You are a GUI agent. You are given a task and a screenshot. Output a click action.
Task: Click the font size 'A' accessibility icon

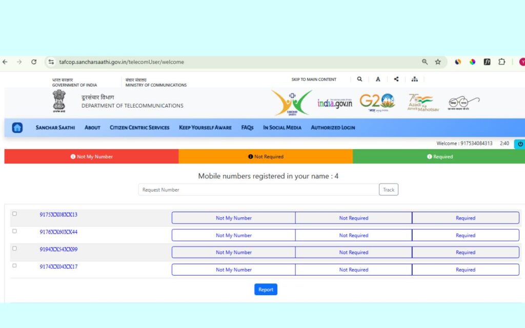[x=378, y=79]
